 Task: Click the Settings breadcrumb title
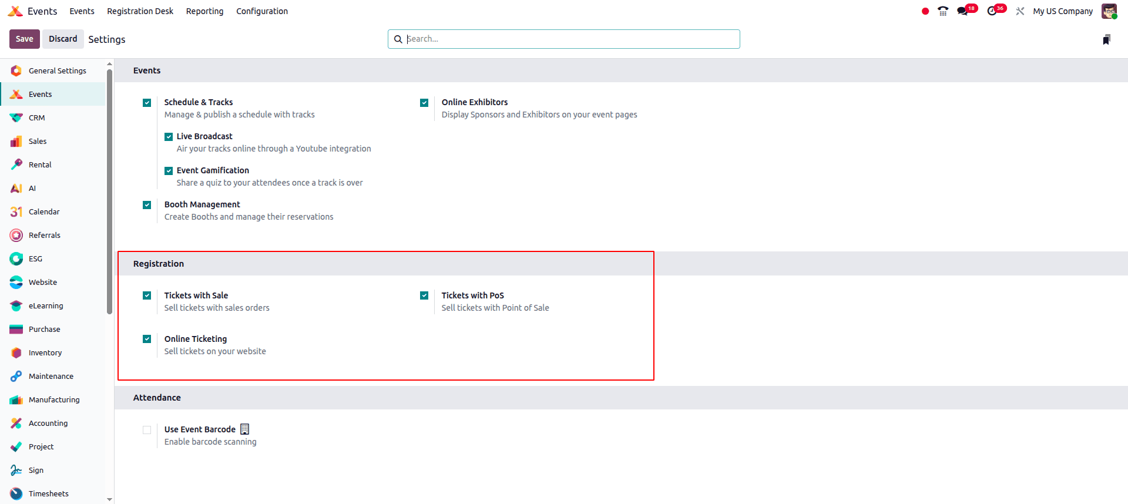107,39
